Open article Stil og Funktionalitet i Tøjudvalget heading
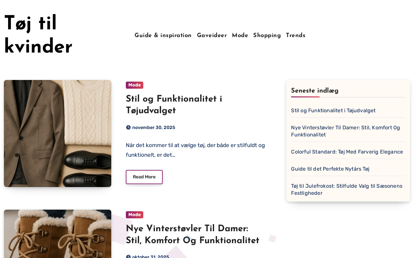Image resolution: width=414 pixels, height=258 pixels. point(174,105)
